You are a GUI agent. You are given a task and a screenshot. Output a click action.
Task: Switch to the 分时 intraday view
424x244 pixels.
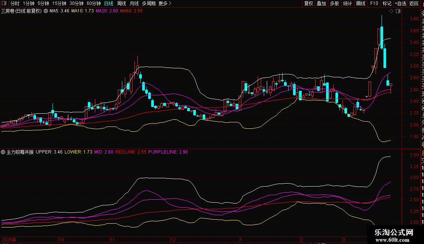pos(15,3)
